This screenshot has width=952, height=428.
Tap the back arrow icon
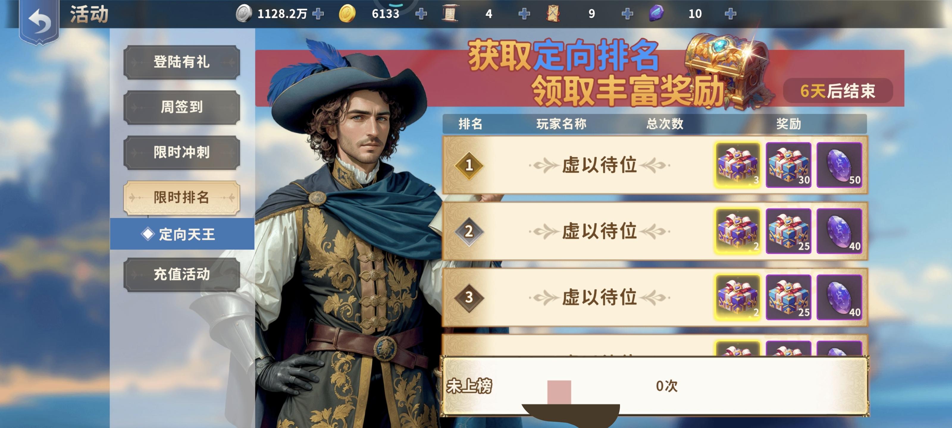point(39,21)
